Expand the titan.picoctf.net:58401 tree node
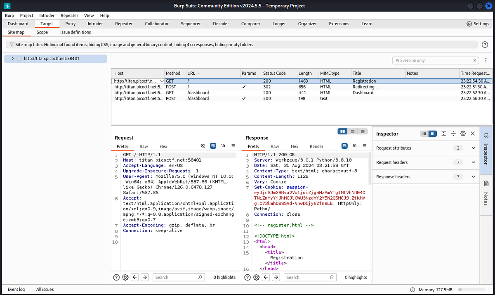The image size is (495, 295). tap(13, 59)
